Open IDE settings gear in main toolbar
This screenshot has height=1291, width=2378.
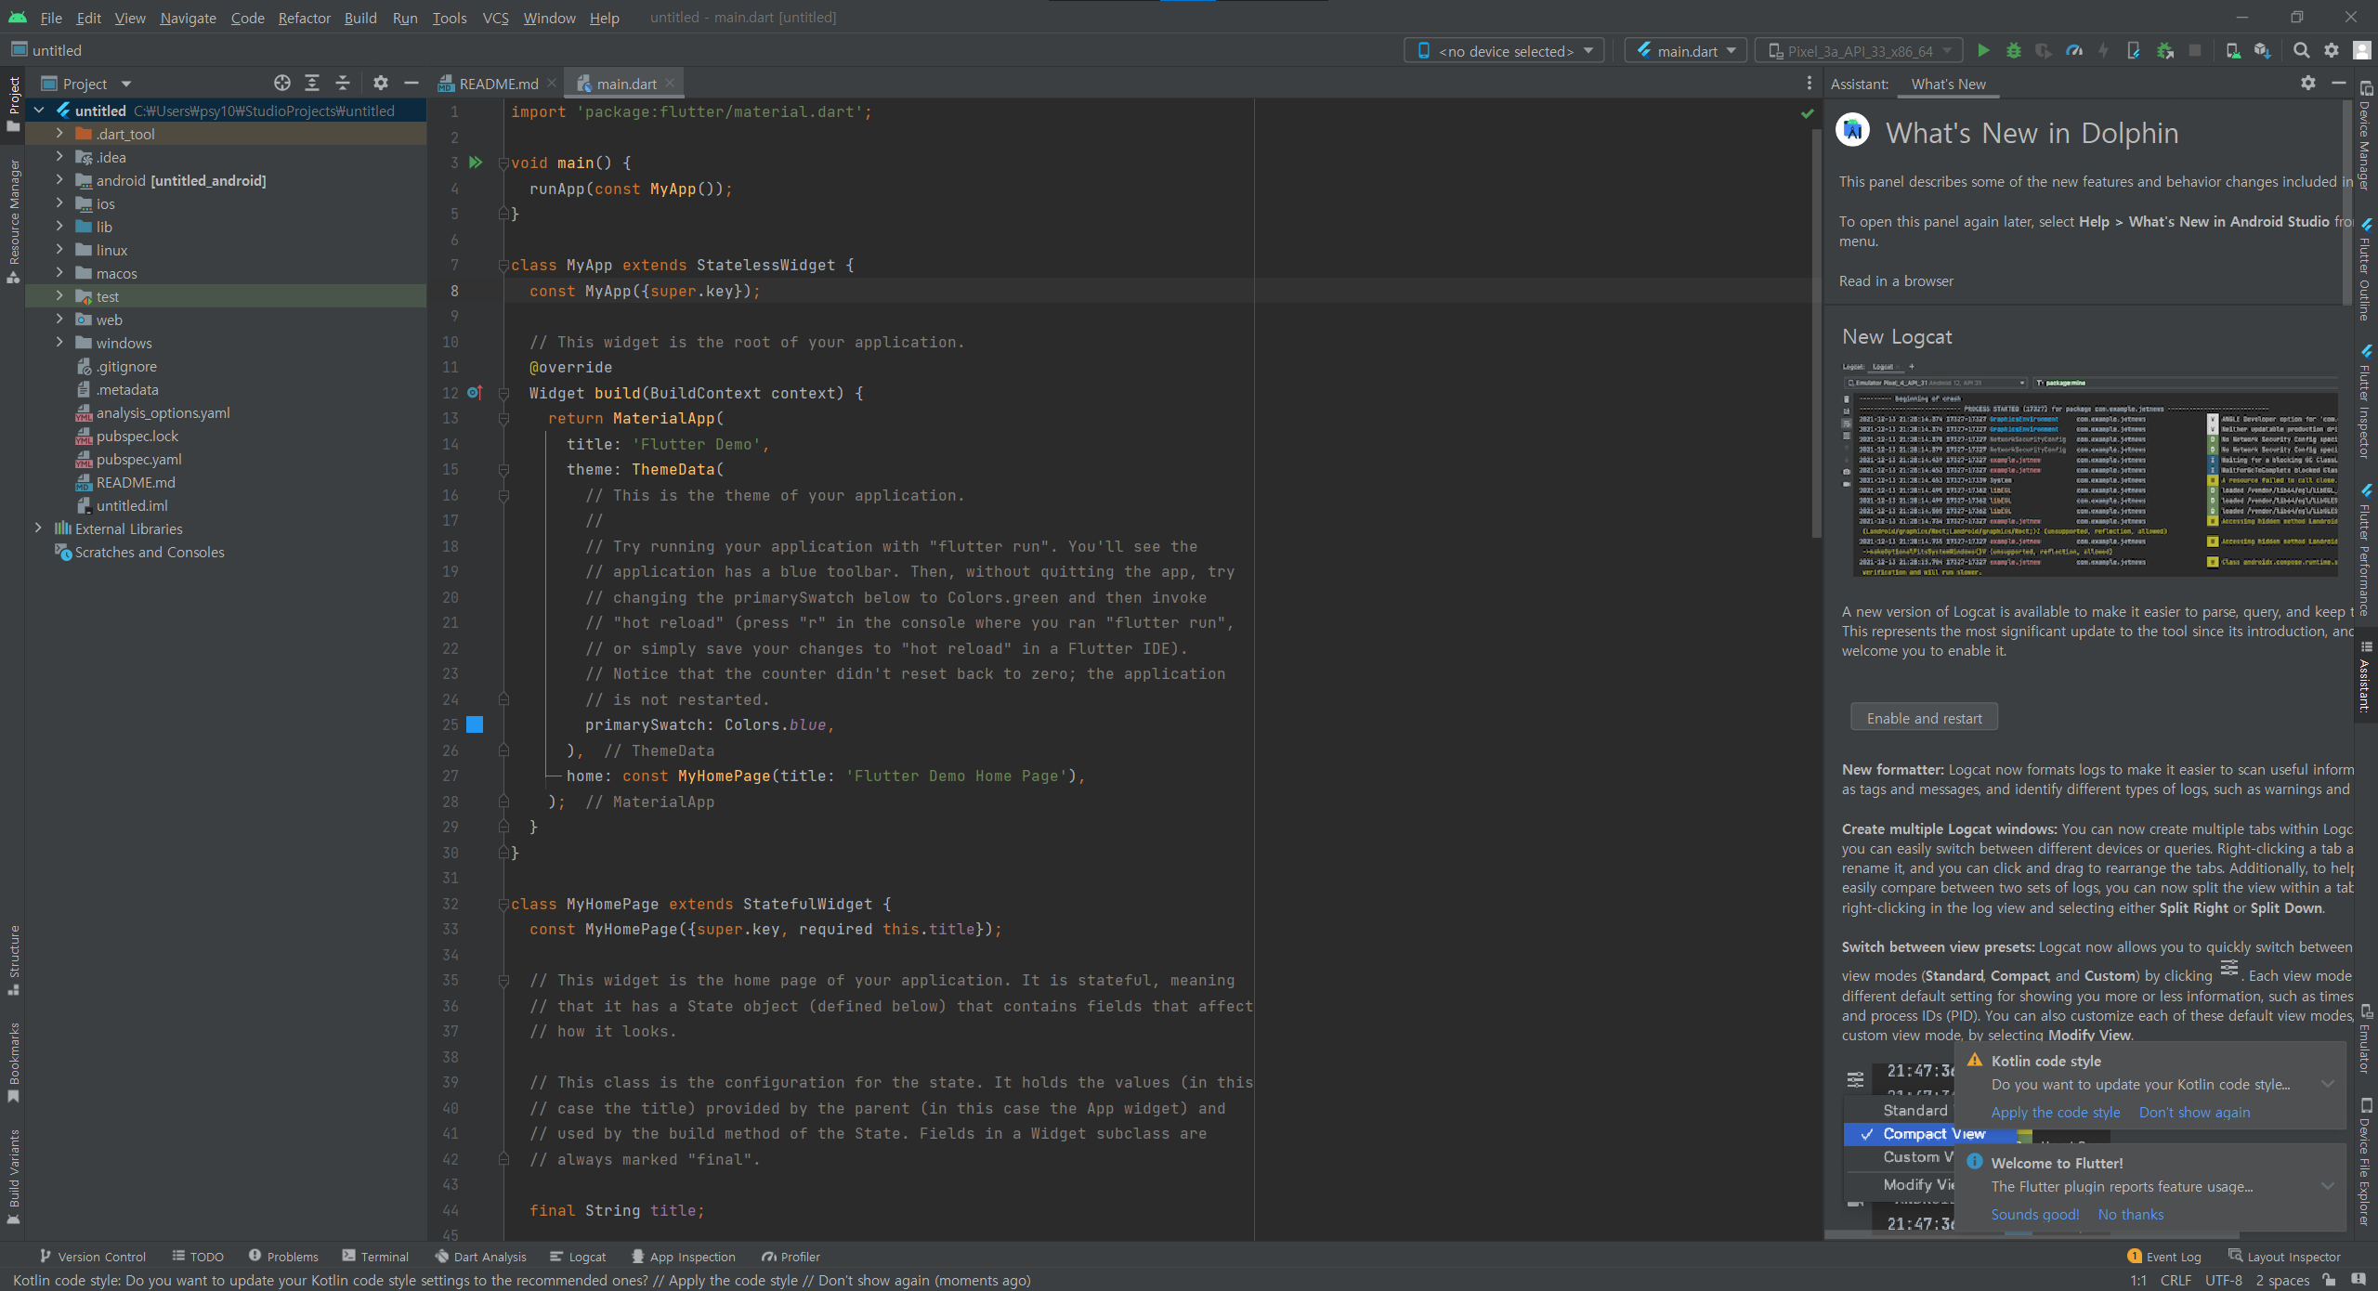(2332, 51)
